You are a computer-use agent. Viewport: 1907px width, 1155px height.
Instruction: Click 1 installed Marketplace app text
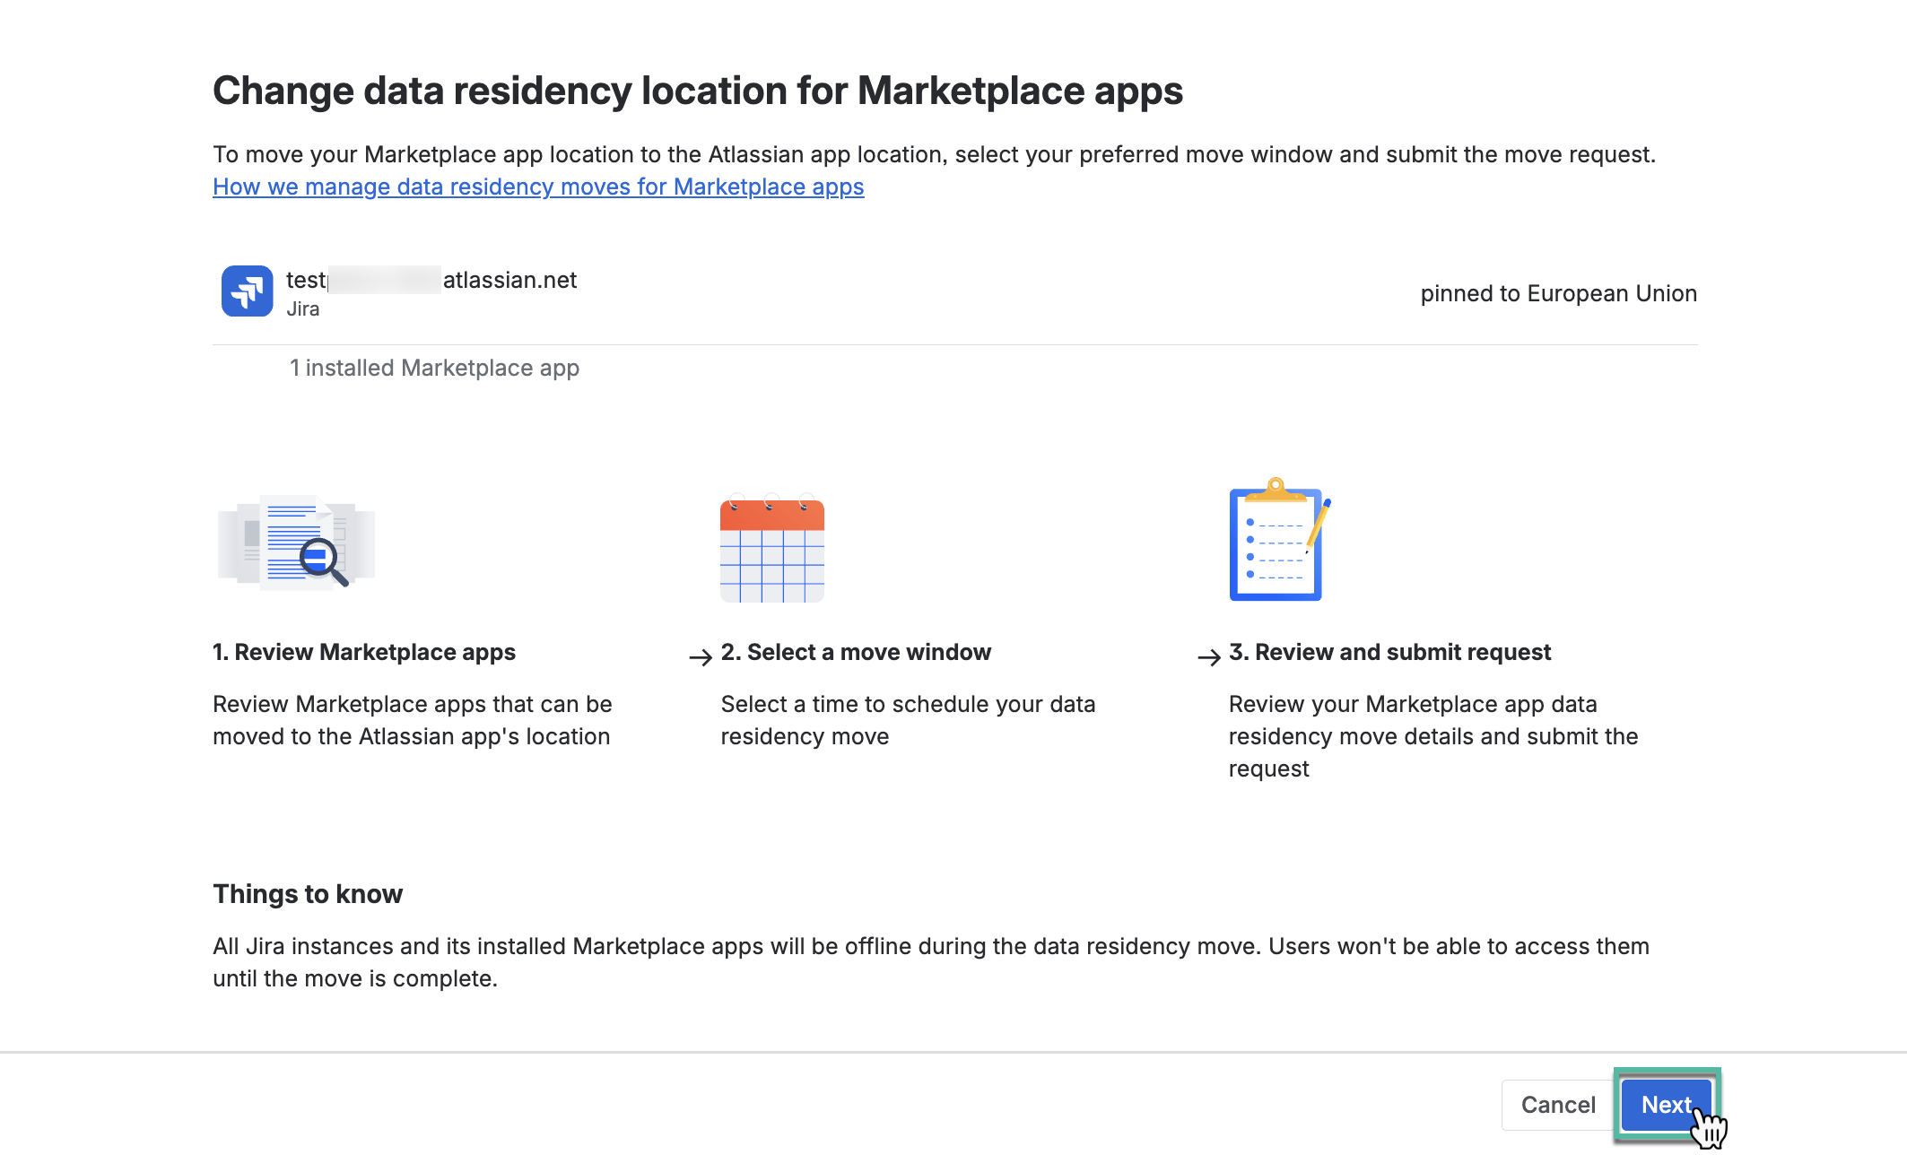pos(434,368)
